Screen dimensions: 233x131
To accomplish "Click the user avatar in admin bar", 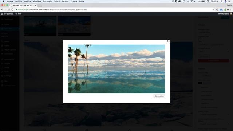I will (x=231, y=14).
